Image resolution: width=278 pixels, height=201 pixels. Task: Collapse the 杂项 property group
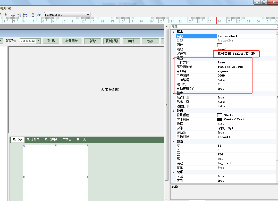[x=173, y=172]
